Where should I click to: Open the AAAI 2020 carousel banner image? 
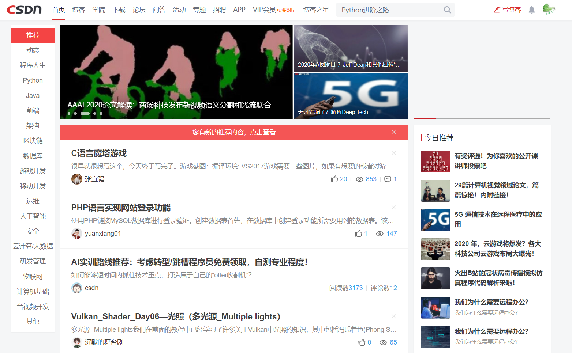click(176, 72)
